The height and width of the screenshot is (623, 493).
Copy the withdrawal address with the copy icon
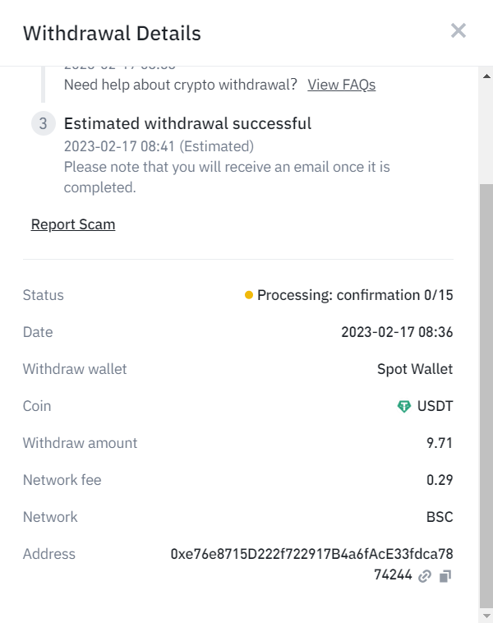click(x=445, y=575)
